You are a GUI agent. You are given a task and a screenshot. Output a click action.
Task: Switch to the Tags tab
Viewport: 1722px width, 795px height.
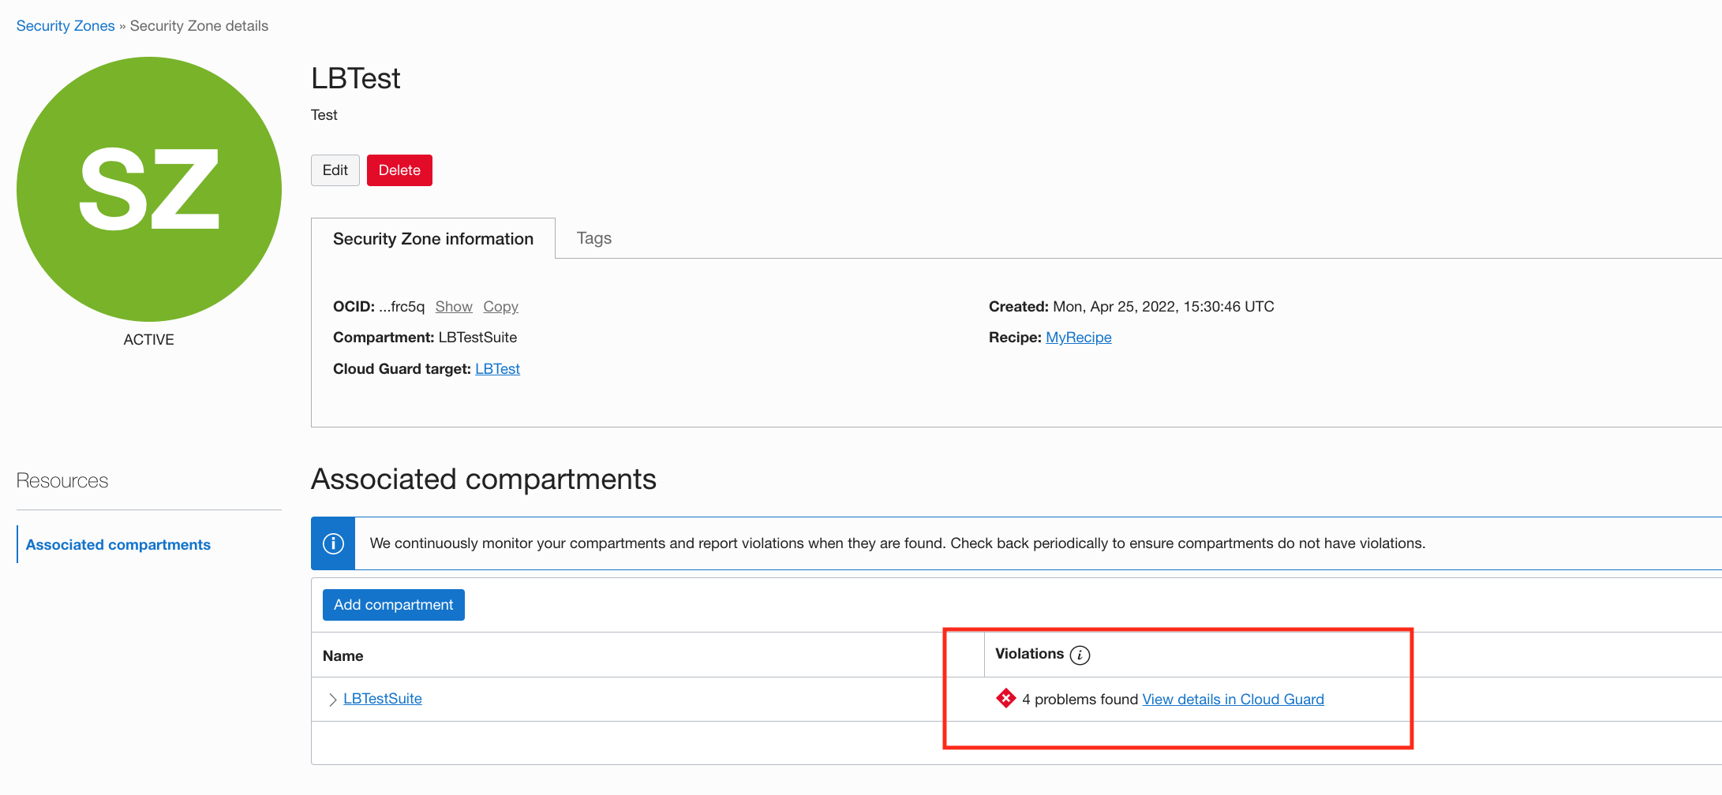click(593, 238)
